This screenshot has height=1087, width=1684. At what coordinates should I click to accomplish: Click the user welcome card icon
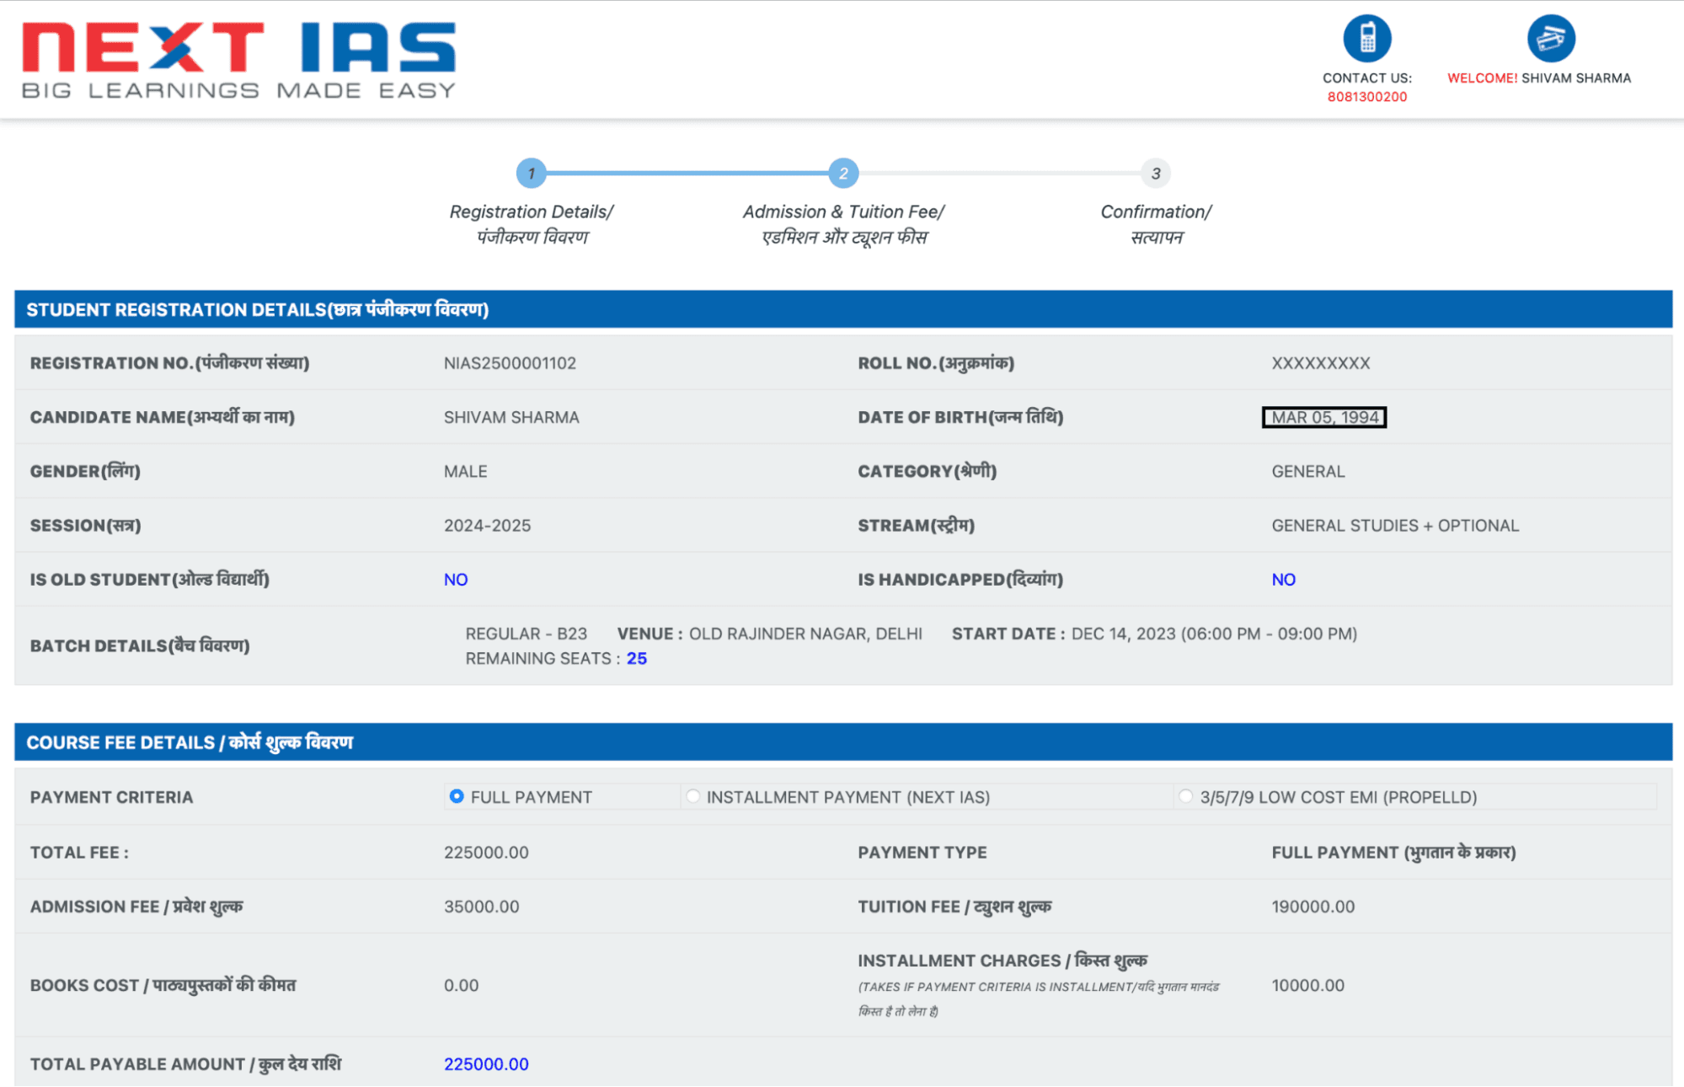[1550, 38]
